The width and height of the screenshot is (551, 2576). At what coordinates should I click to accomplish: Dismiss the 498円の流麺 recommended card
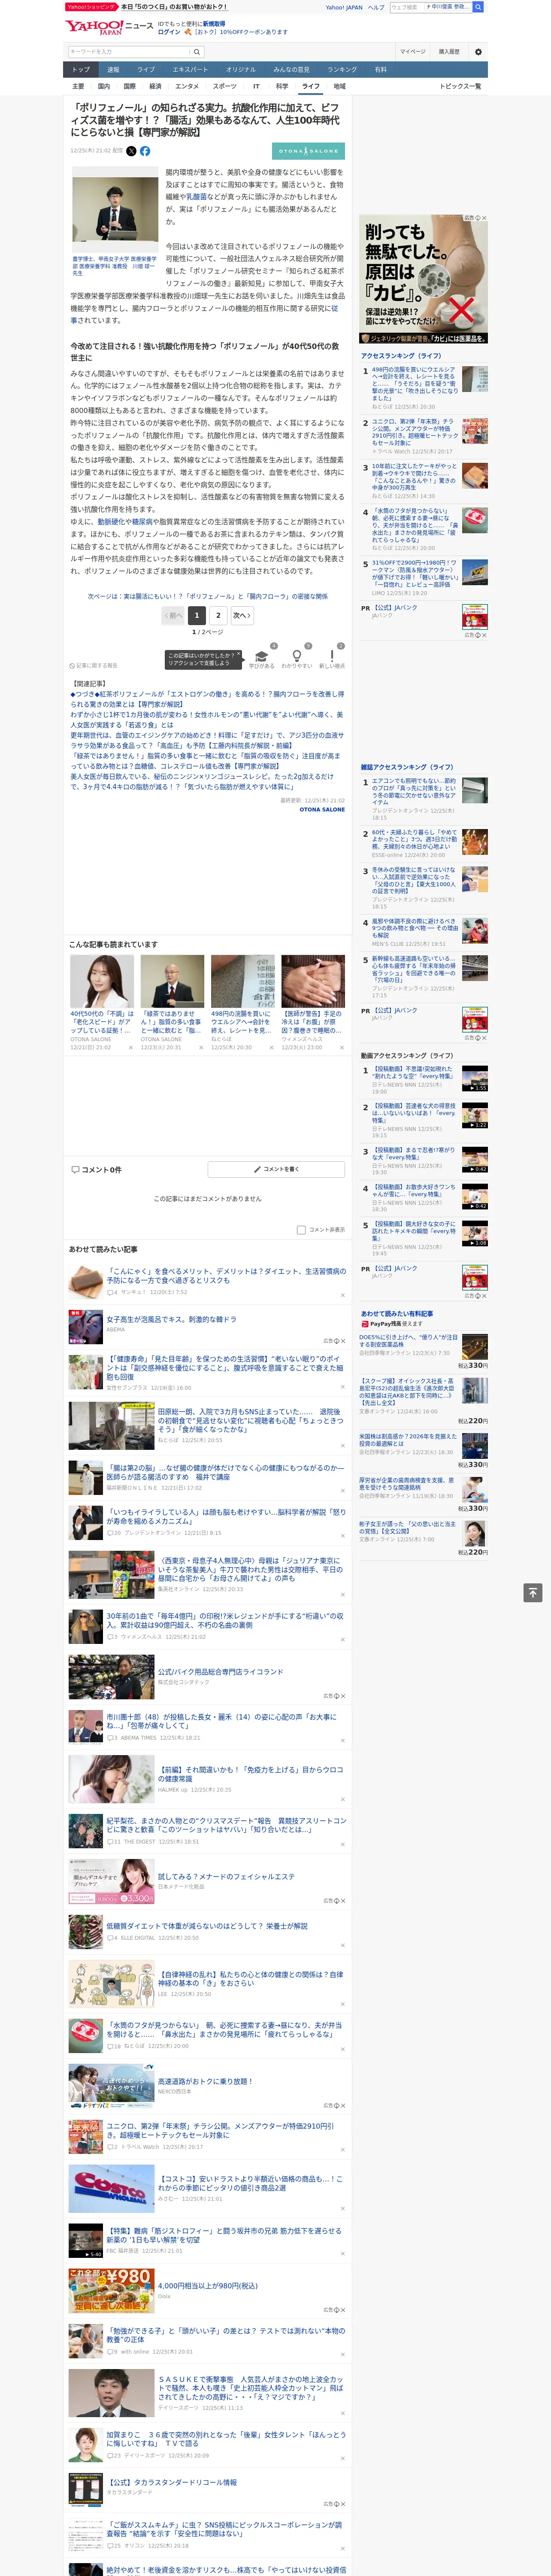coord(271,1048)
